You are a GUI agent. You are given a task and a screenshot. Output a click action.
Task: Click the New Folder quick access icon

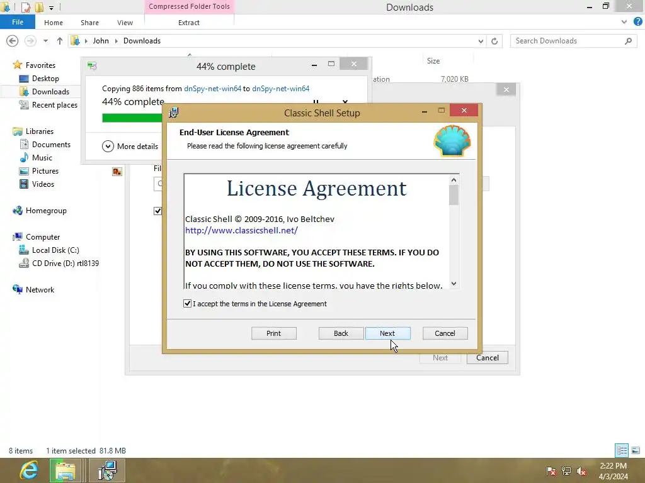[39, 7]
